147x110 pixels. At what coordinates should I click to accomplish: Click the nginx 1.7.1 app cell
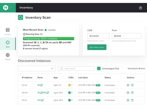pos(57,85)
